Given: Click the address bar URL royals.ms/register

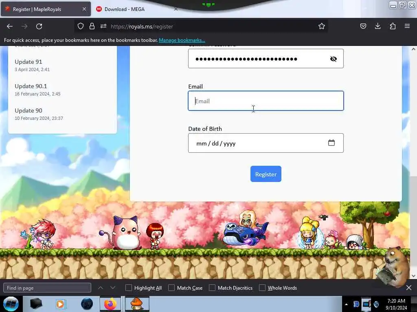Looking at the screenshot, I should point(142,26).
